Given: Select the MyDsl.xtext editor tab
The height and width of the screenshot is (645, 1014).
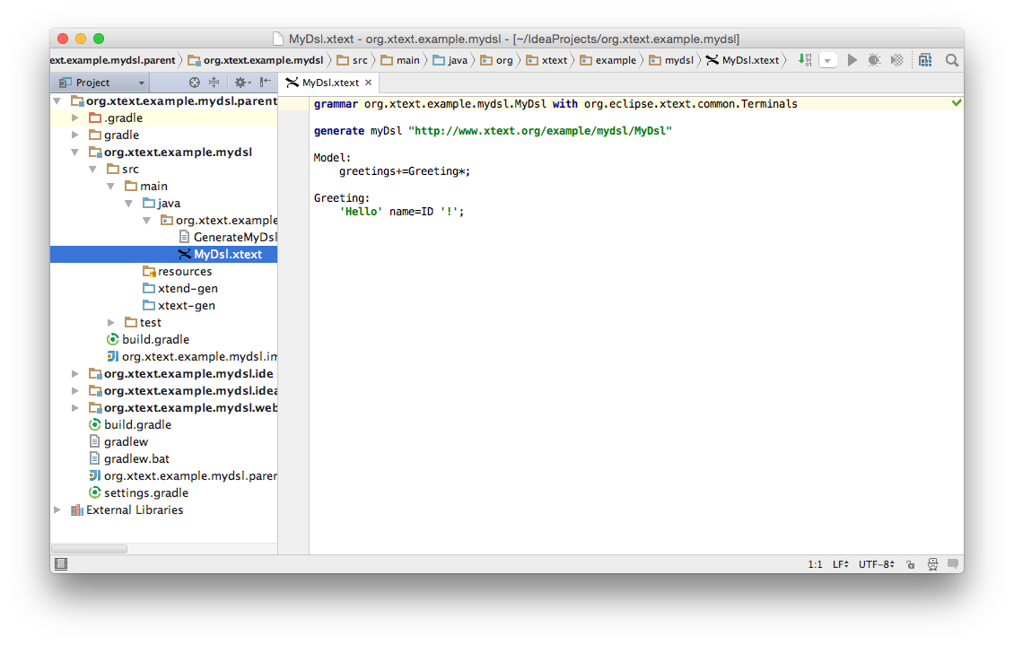Looking at the screenshot, I should [330, 83].
